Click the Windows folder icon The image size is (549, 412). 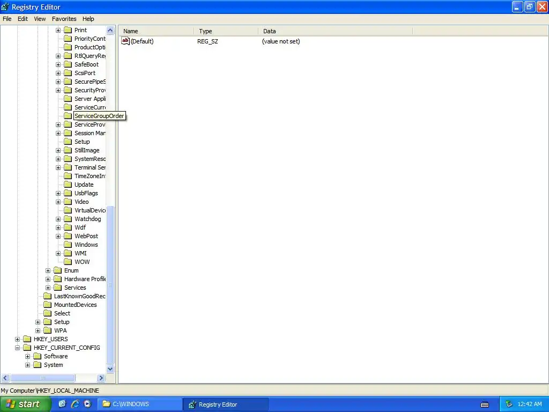pos(68,245)
